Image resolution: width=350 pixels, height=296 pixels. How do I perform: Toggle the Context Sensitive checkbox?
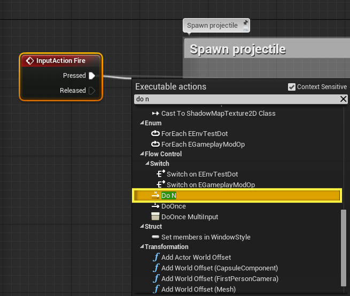[291, 87]
